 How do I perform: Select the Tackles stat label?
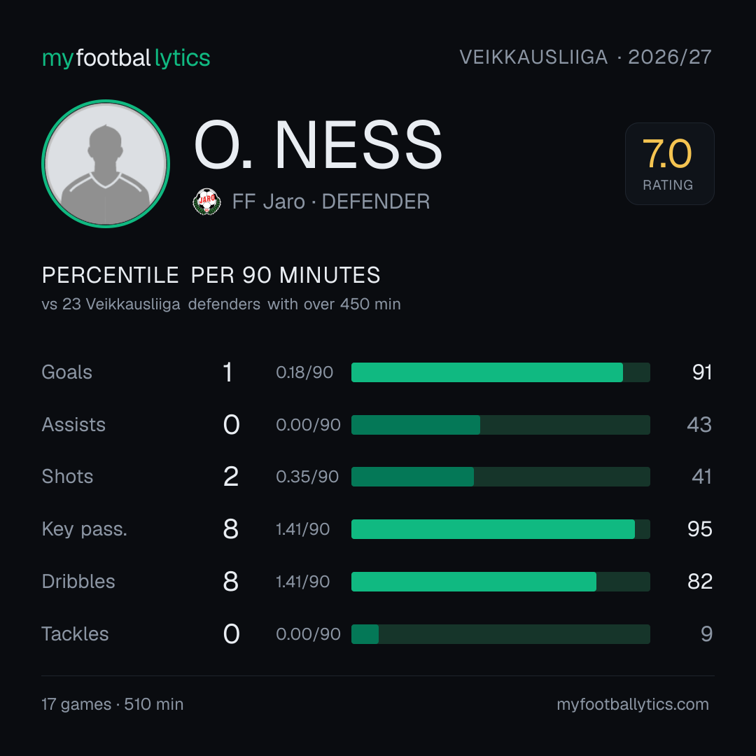[x=75, y=634]
